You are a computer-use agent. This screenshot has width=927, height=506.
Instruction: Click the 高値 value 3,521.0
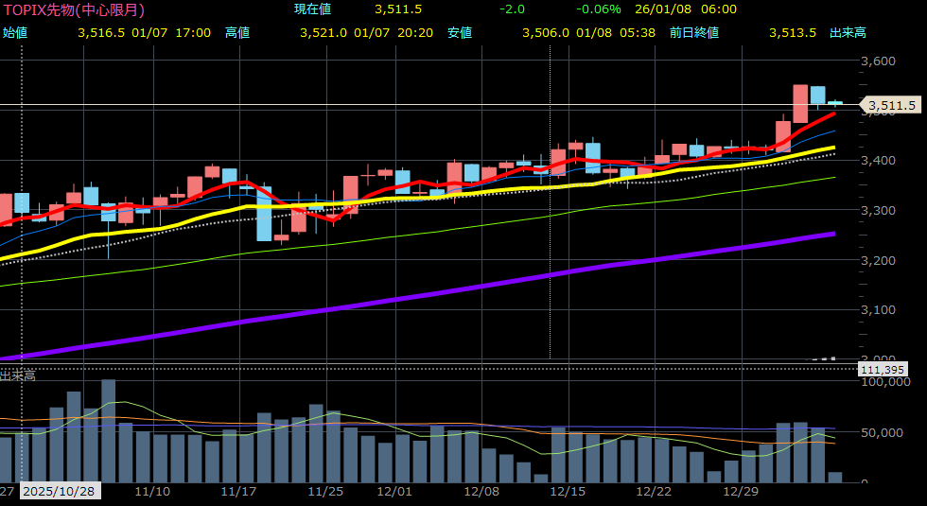[324, 32]
